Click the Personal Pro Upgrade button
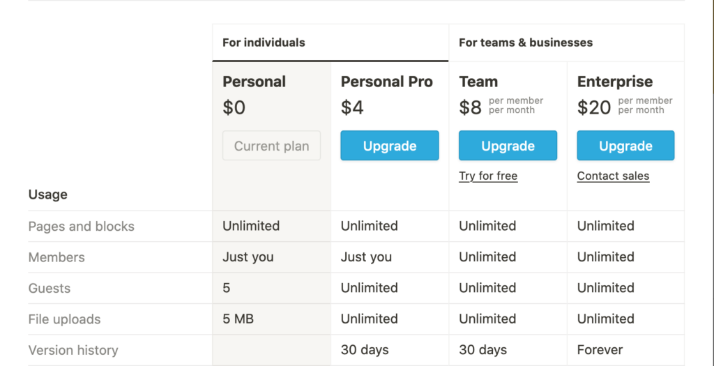 (x=389, y=146)
